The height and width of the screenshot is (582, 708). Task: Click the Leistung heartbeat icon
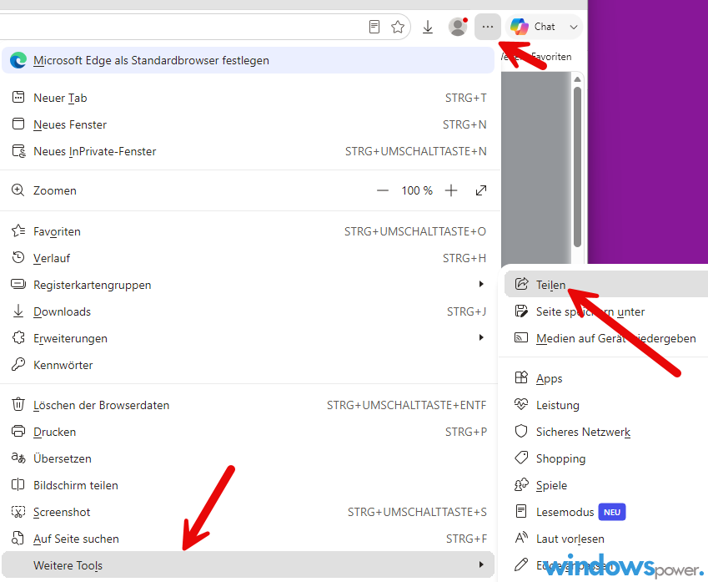coord(521,404)
